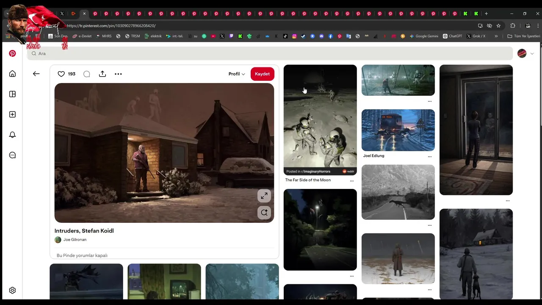Start visual search on the pin image

[x=264, y=213]
